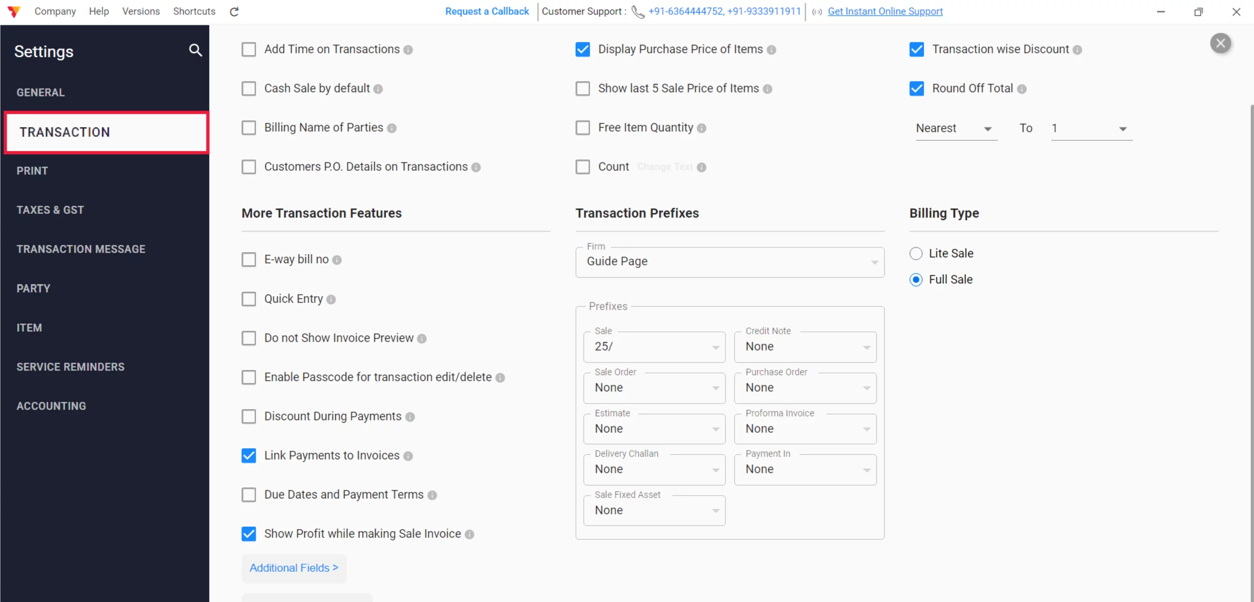The image size is (1254, 602).
Task: Click info icon beside Quick Entry
Action: [331, 300]
